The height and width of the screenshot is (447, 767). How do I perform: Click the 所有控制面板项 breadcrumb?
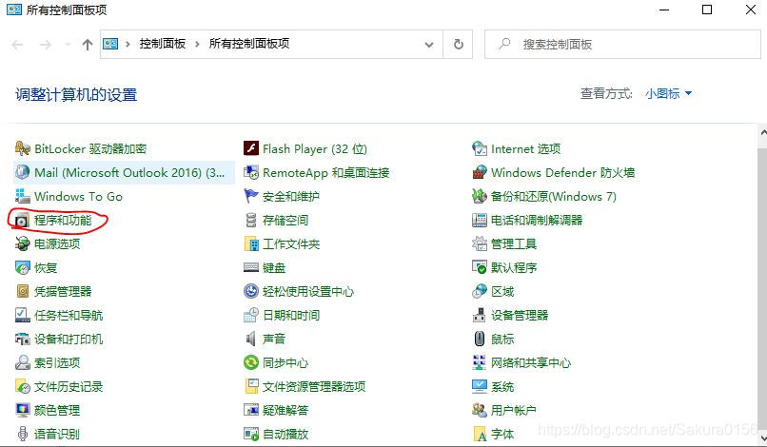click(x=249, y=44)
